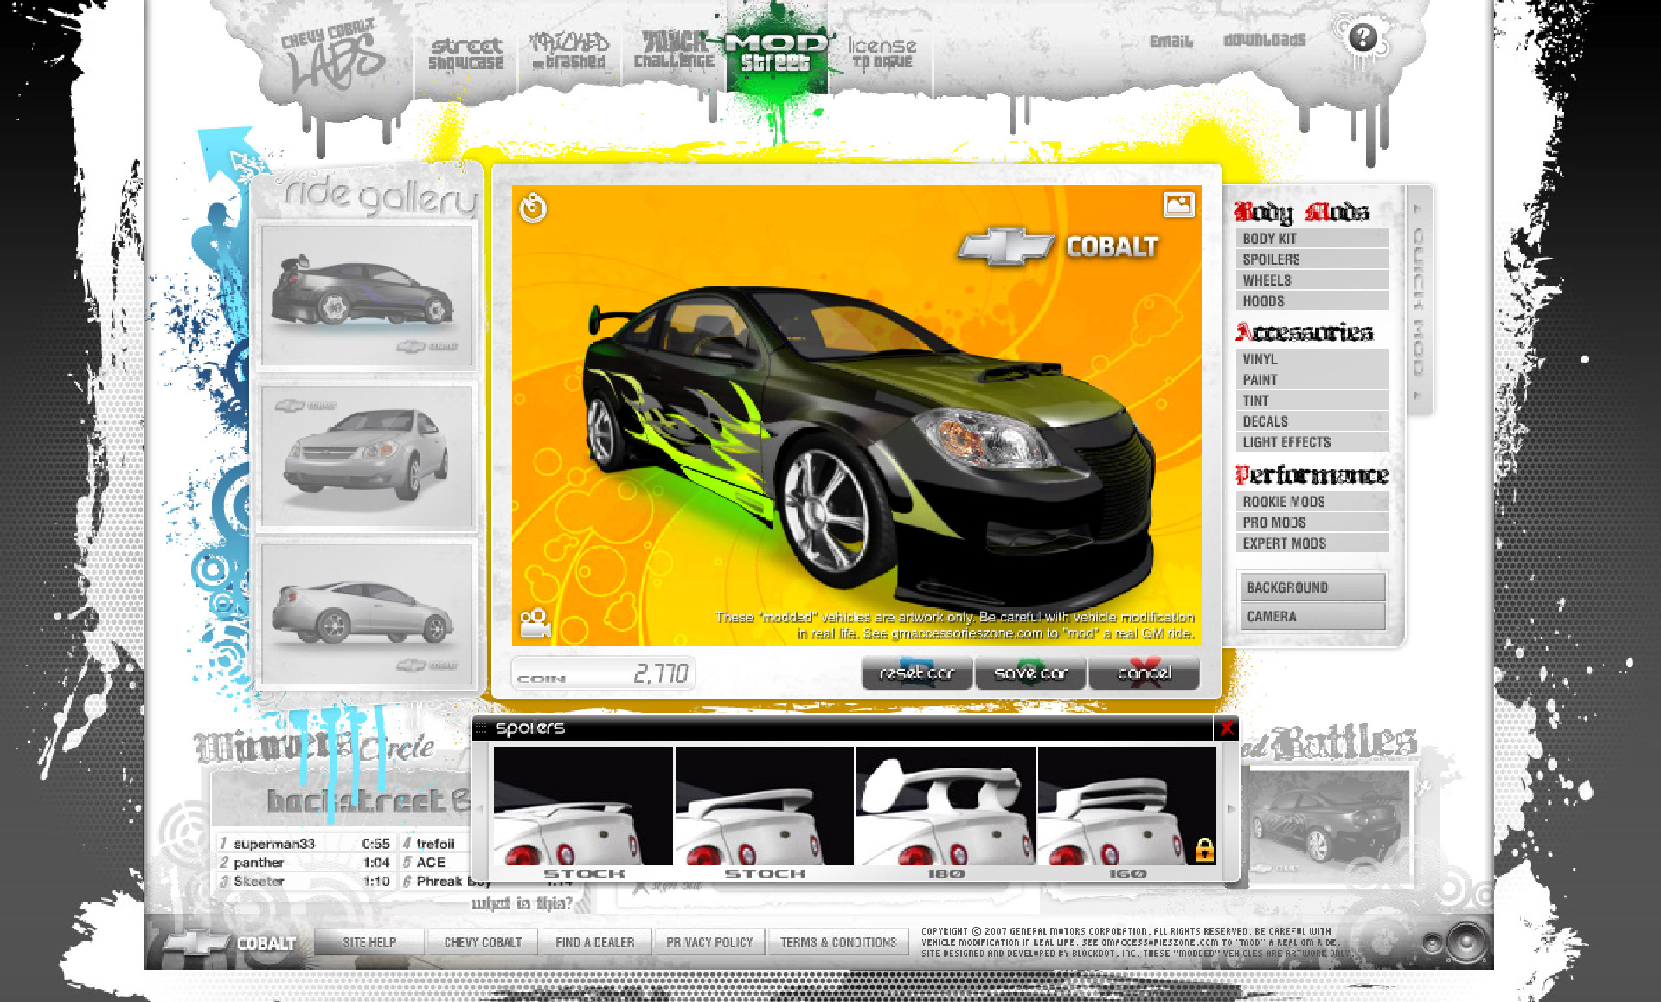Click the Background button
Image resolution: width=1661 pixels, height=1002 pixels.
click(x=1311, y=588)
